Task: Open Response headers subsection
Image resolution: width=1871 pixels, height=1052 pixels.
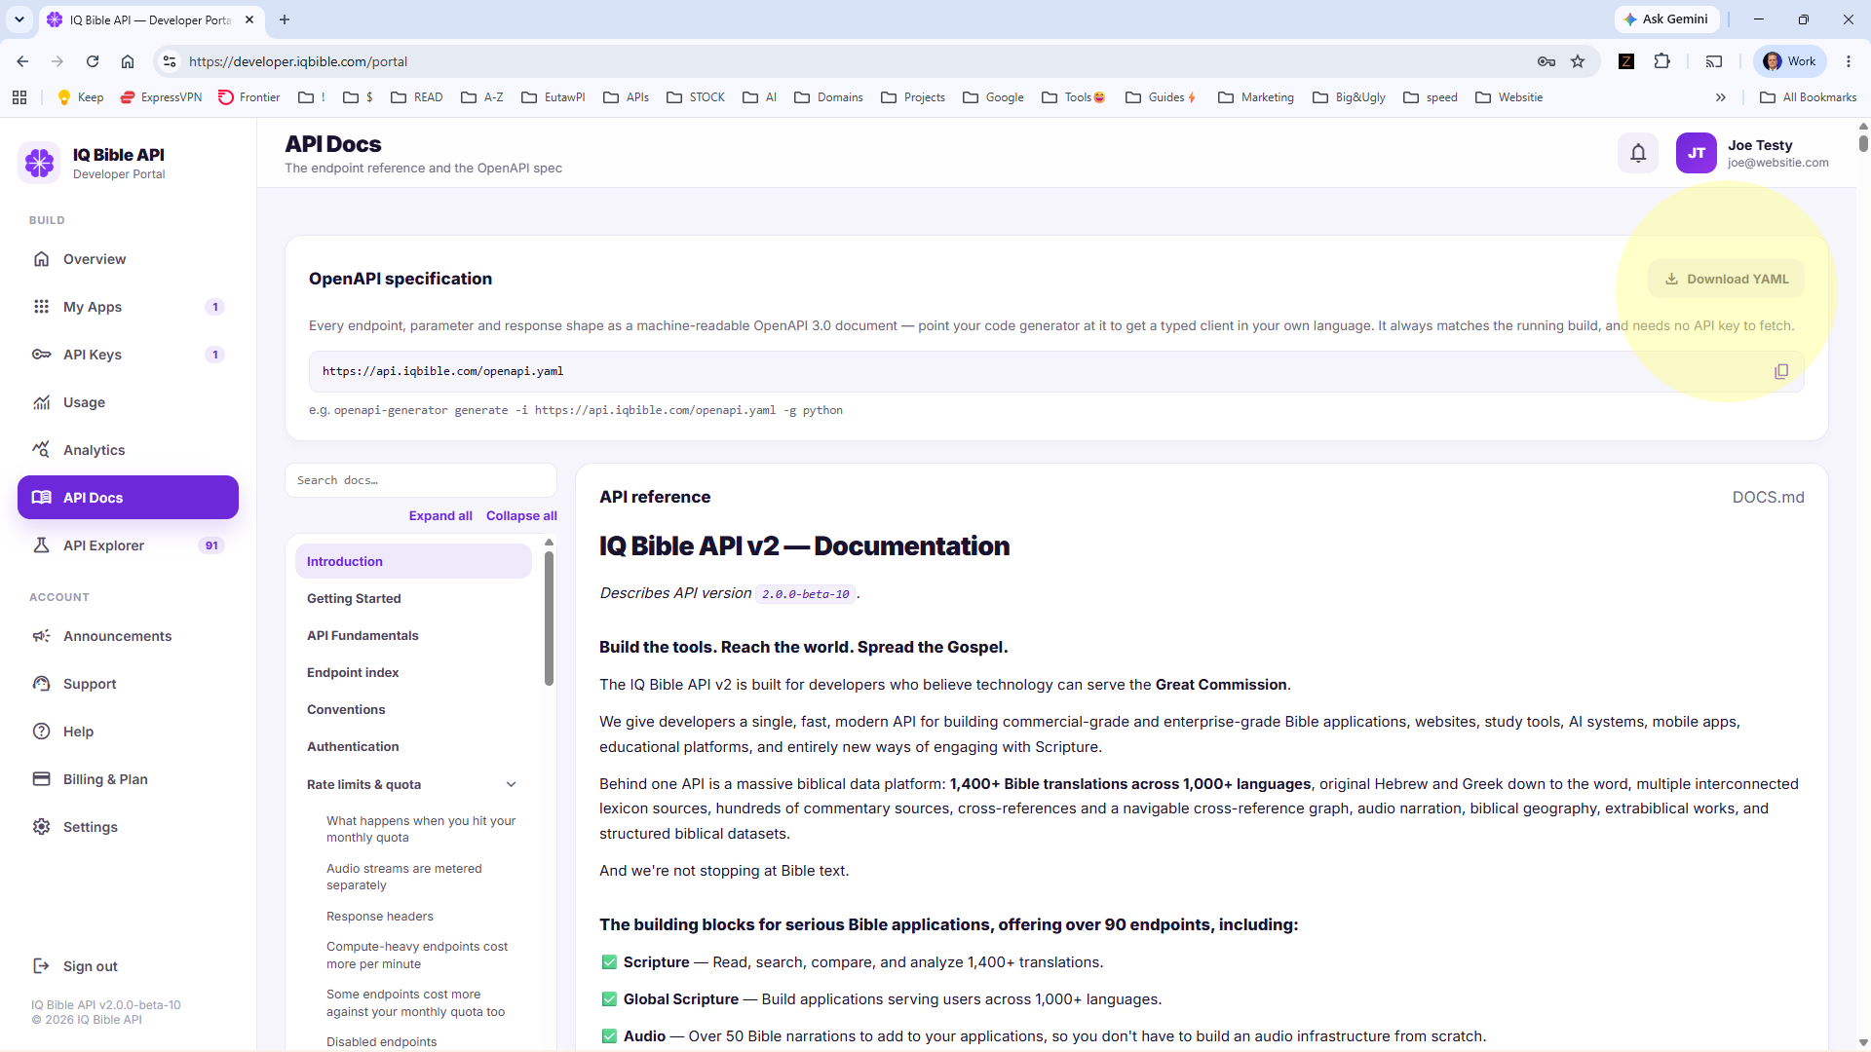Action: (380, 917)
